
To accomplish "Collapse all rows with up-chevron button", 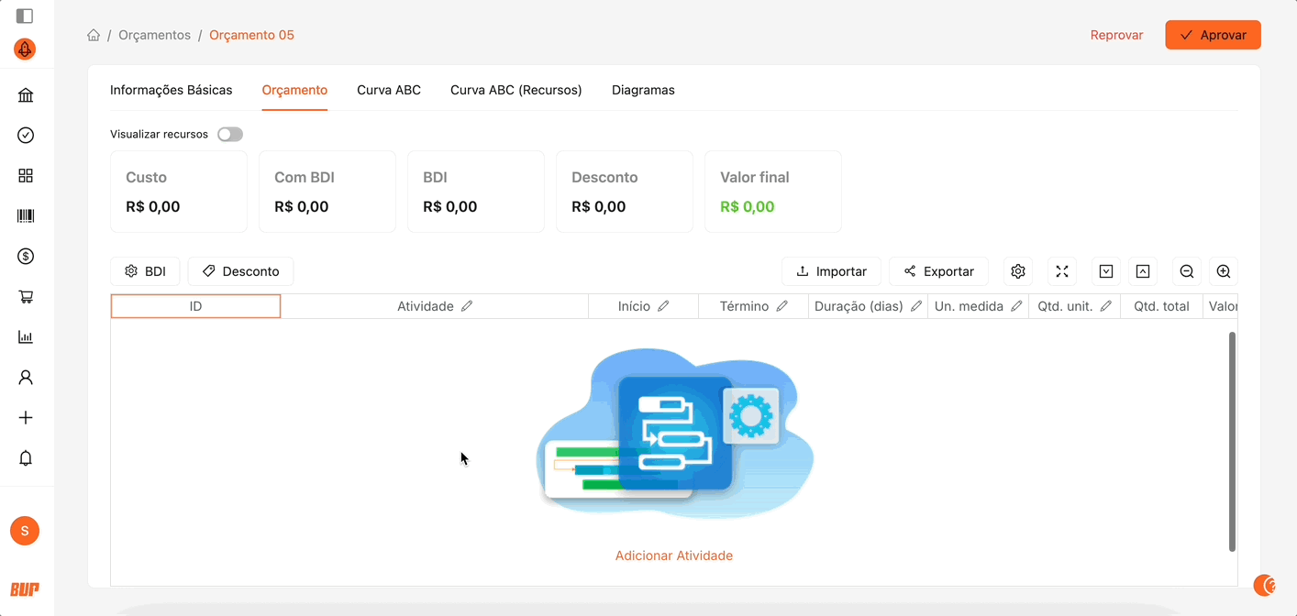I will point(1143,271).
